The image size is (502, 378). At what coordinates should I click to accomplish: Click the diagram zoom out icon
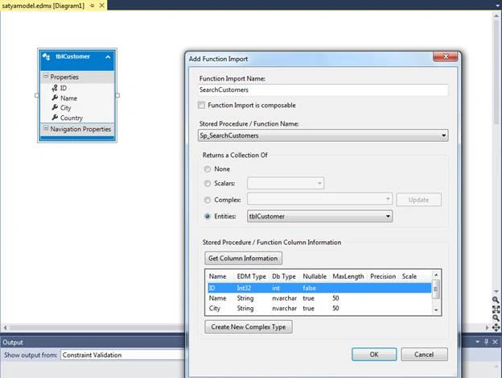click(x=496, y=318)
